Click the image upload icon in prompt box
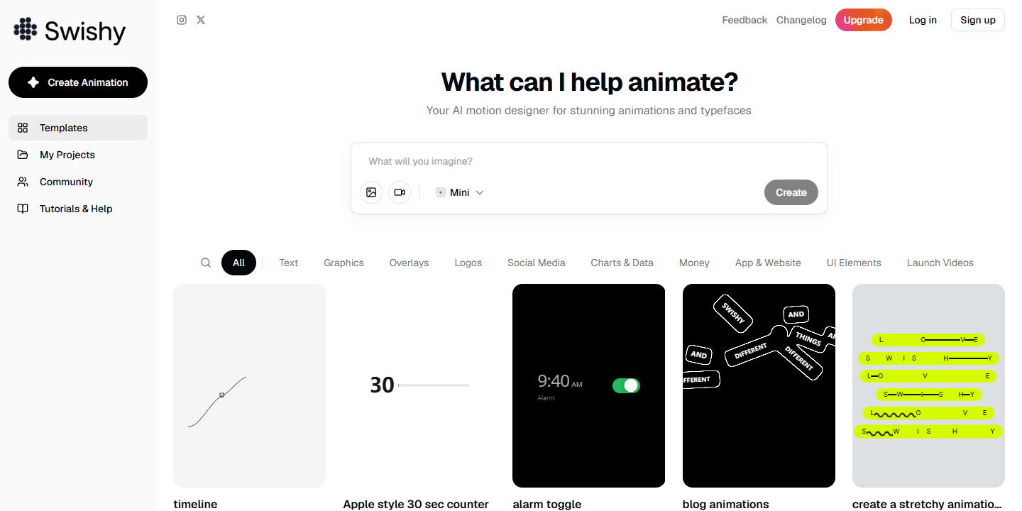The height and width of the screenshot is (511, 1022). 371,192
